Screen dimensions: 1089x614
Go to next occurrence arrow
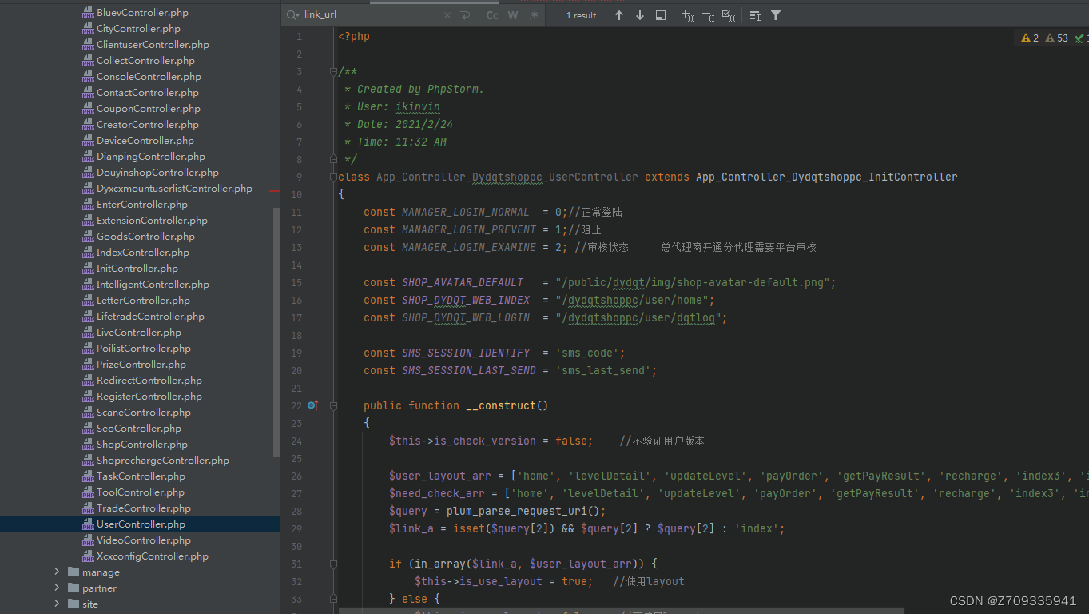click(x=640, y=15)
